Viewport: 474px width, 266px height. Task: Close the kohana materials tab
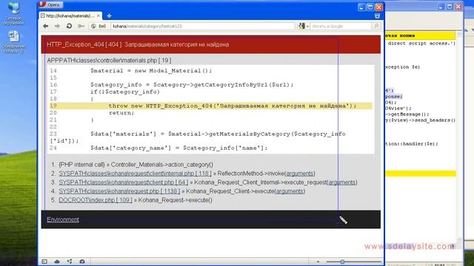pos(99,16)
